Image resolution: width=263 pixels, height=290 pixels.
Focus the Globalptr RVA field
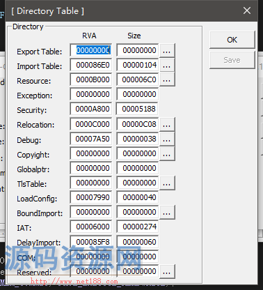point(91,168)
